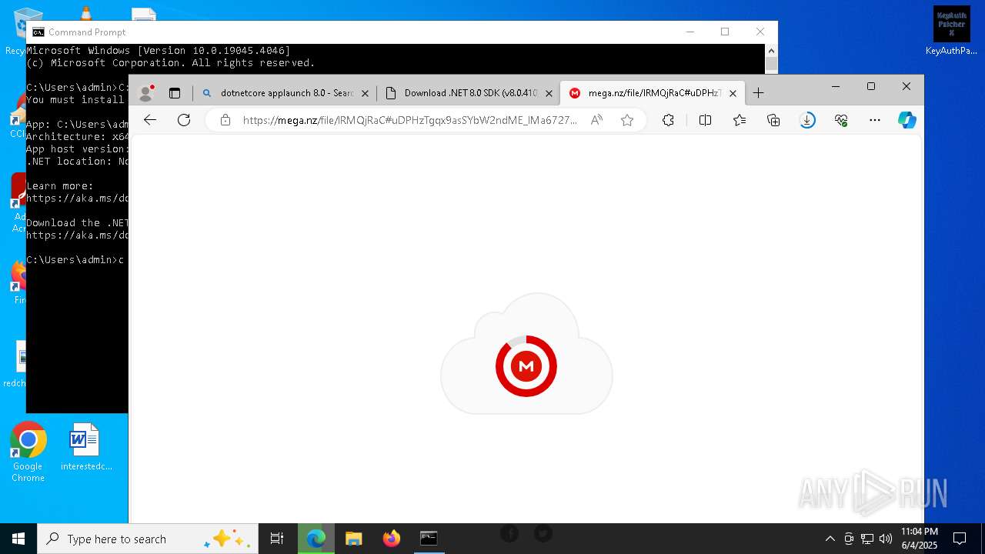985x554 pixels.
Task: Click the taskbar search box
Action: (148, 539)
